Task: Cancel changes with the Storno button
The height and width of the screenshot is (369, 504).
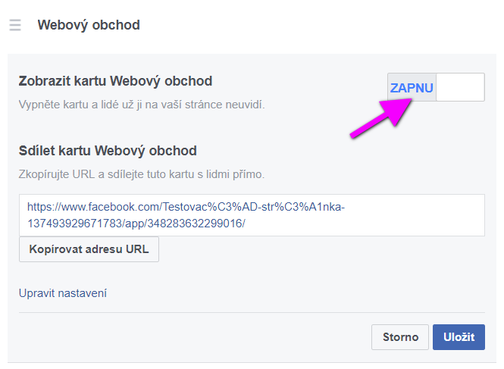Action: (400, 337)
